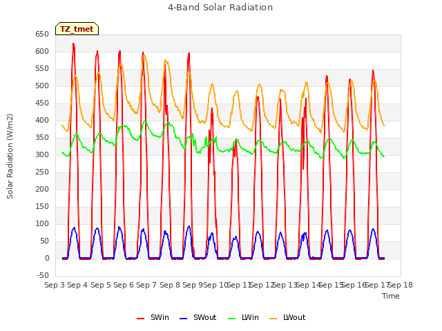Click the -50 y-axis tick label
Image resolution: width=442 pixels, height=331 pixels.
(x=43, y=275)
